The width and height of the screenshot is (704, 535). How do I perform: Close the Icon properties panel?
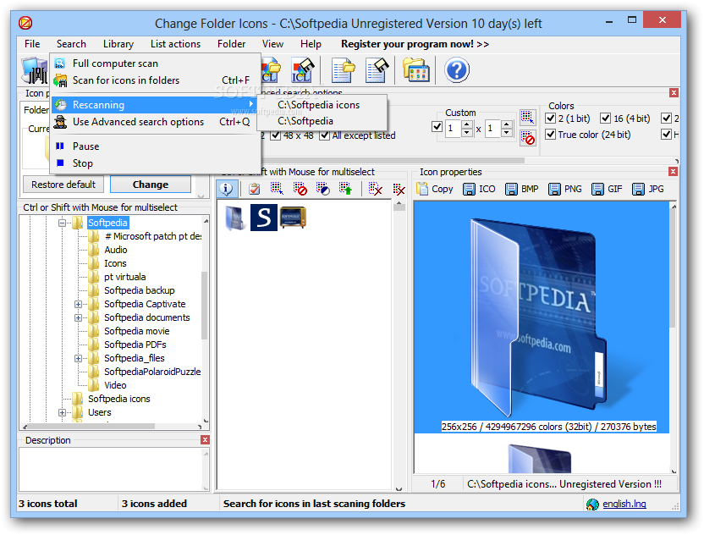[x=673, y=172]
